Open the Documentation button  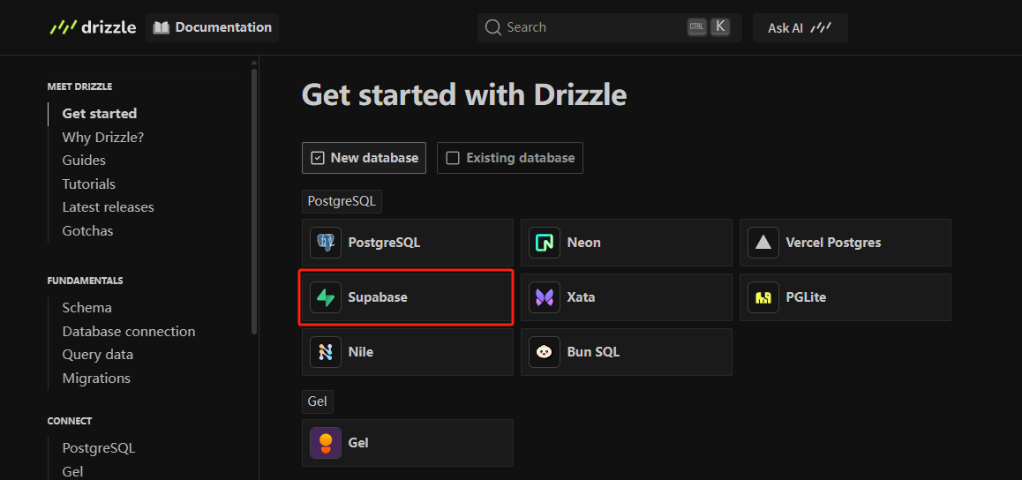[x=213, y=27]
